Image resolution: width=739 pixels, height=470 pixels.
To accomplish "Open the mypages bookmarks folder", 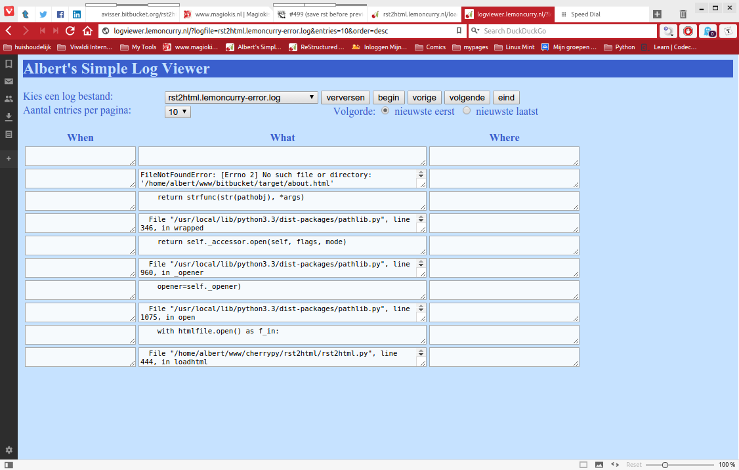I will click(x=470, y=47).
